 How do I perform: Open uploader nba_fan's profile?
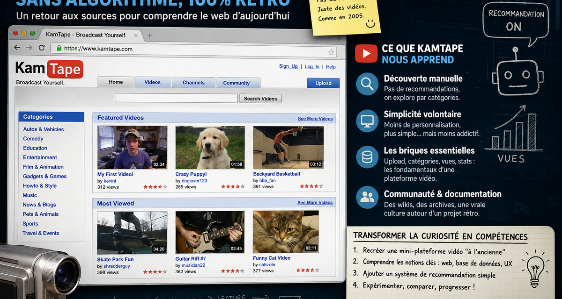(x=267, y=180)
